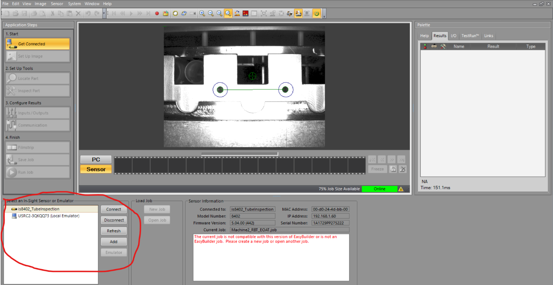The width and height of the screenshot is (553, 285).
Task: Click the filmstrip save icon beside Freeze
Action: coord(393,169)
